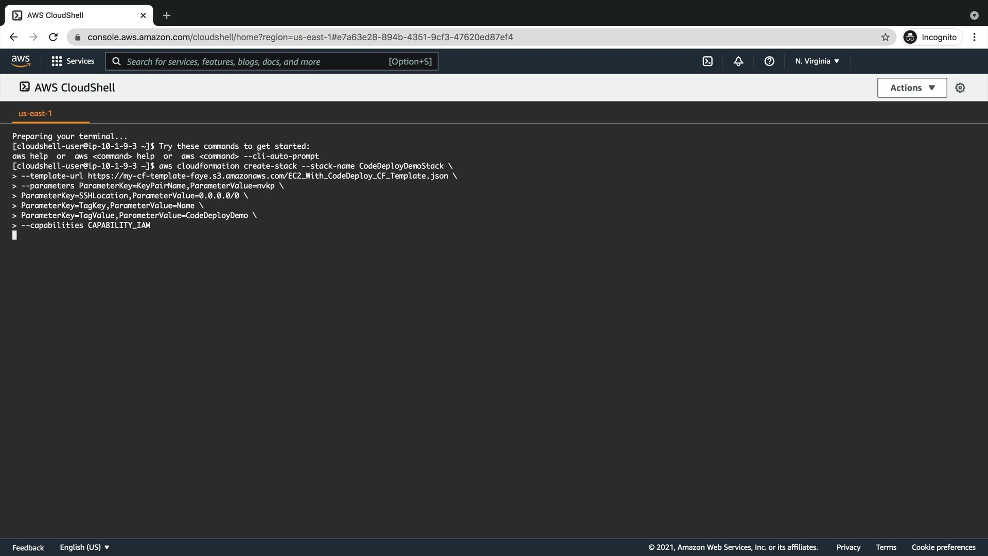Screen dimensions: 988x556
Task: Expand the N. Virginia region dropdown
Action: (817, 61)
